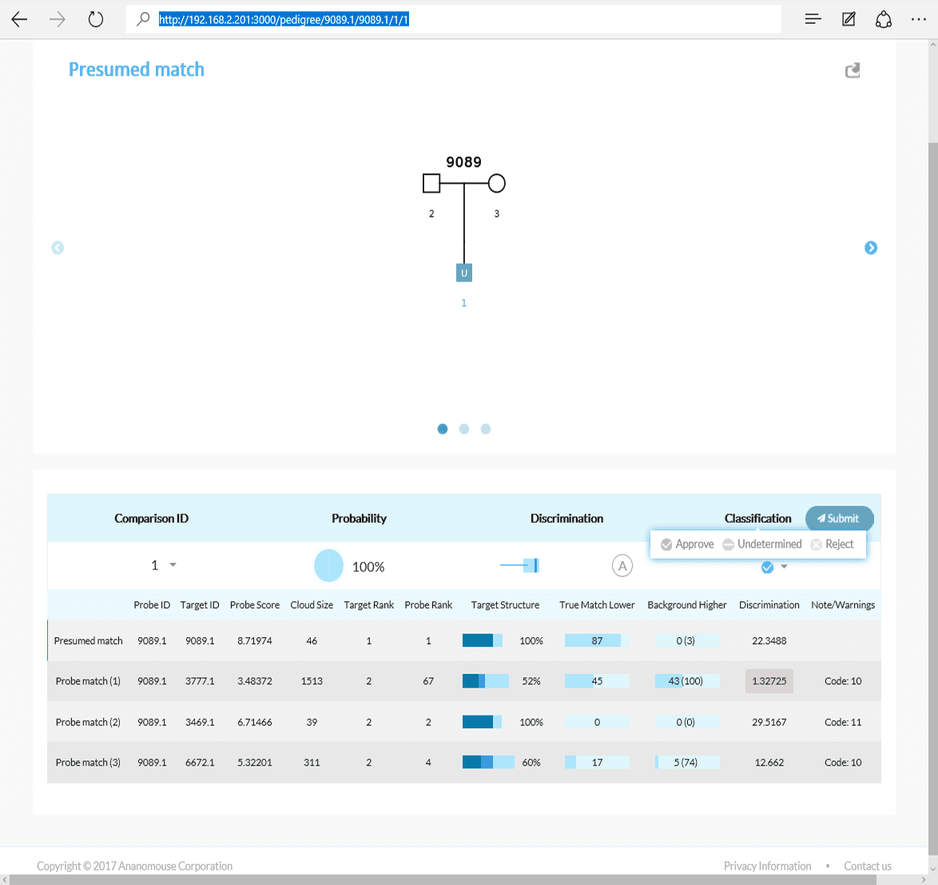Open the web note pencil icon

[849, 20]
